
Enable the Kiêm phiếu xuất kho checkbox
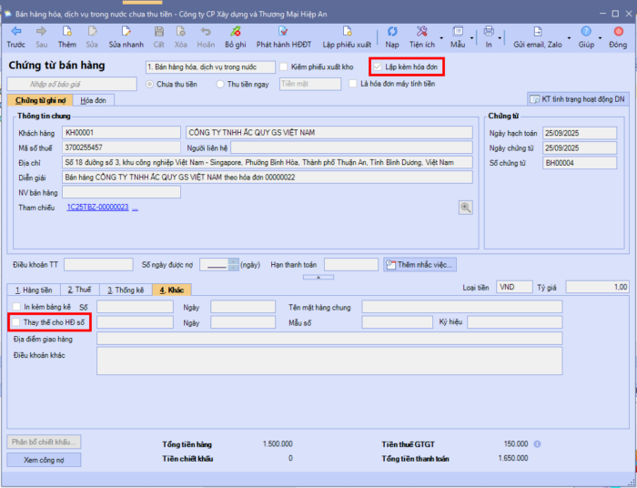point(284,66)
